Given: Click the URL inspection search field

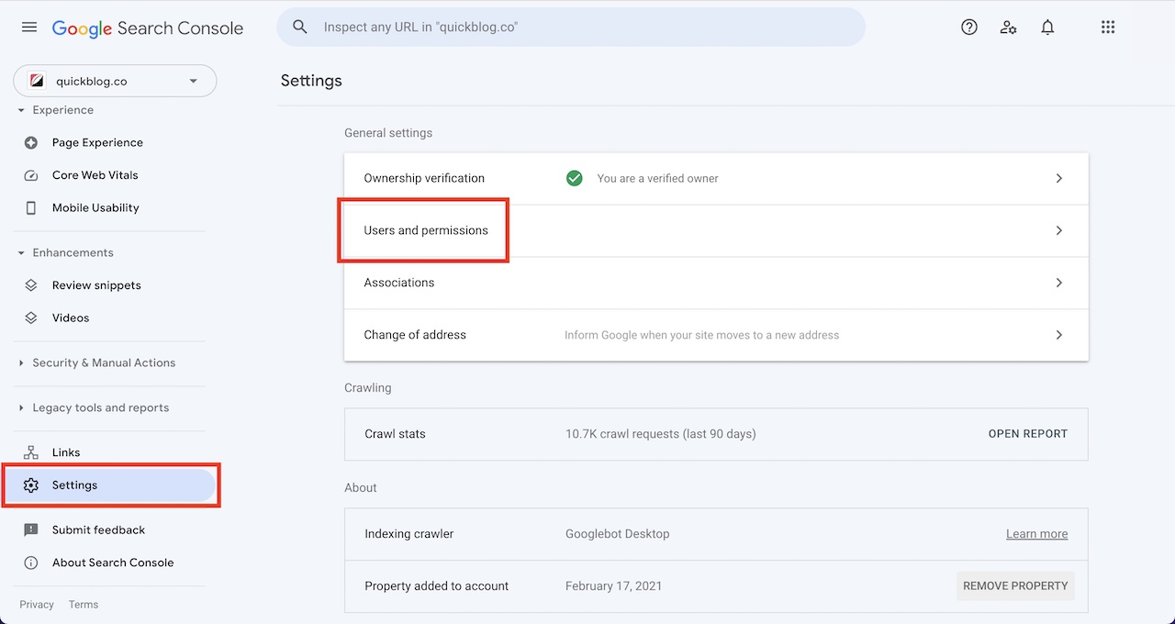Looking at the screenshot, I should [x=571, y=28].
